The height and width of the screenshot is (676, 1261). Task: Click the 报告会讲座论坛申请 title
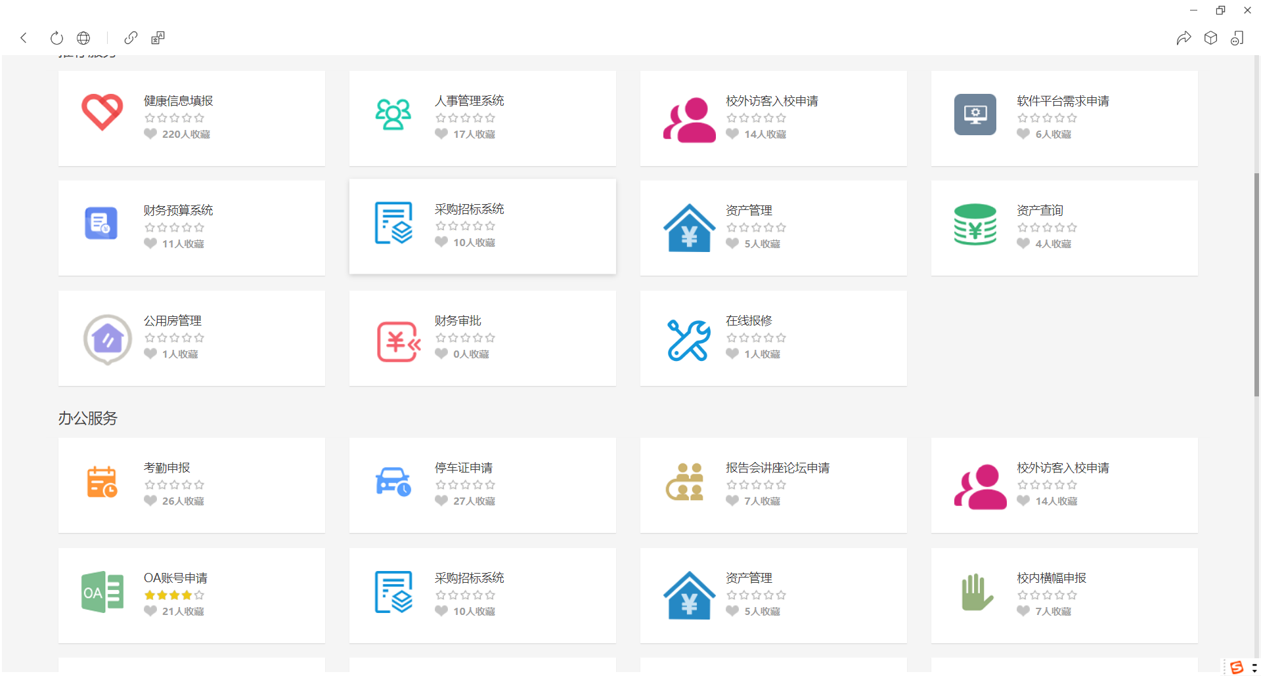778,467
